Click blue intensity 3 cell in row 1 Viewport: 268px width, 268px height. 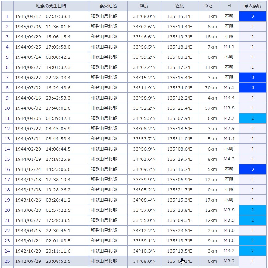click(253, 16)
